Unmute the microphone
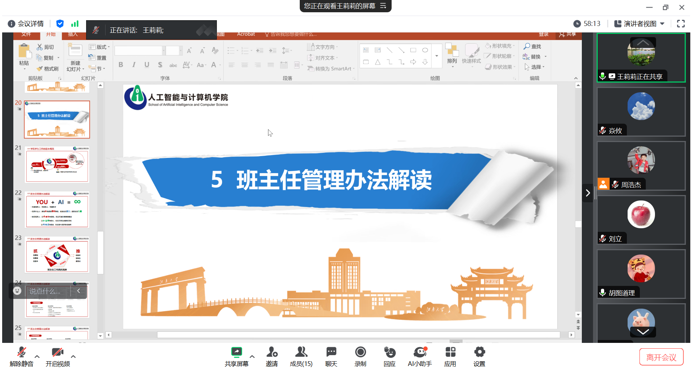 point(22,352)
